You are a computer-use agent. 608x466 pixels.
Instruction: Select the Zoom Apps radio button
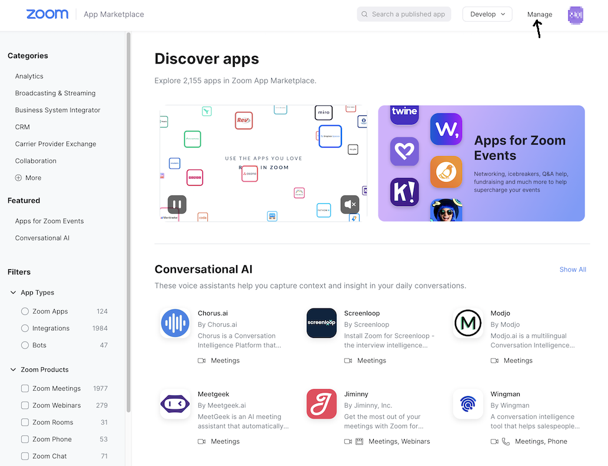click(25, 311)
